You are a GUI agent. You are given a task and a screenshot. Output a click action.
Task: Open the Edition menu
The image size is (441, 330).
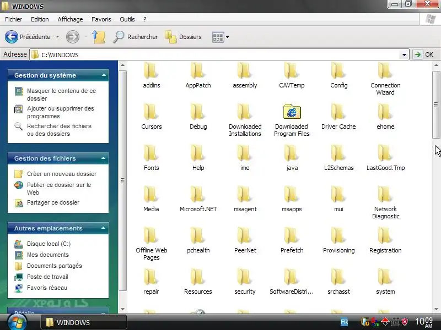pos(40,19)
